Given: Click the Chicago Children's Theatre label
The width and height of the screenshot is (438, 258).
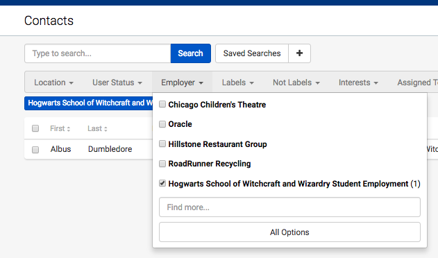Looking at the screenshot, I should [217, 105].
